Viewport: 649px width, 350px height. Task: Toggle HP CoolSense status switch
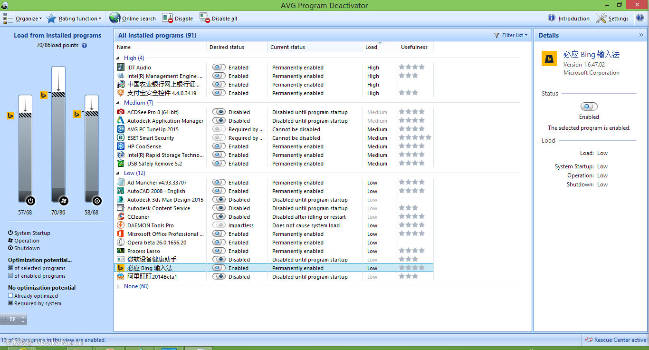pos(219,146)
